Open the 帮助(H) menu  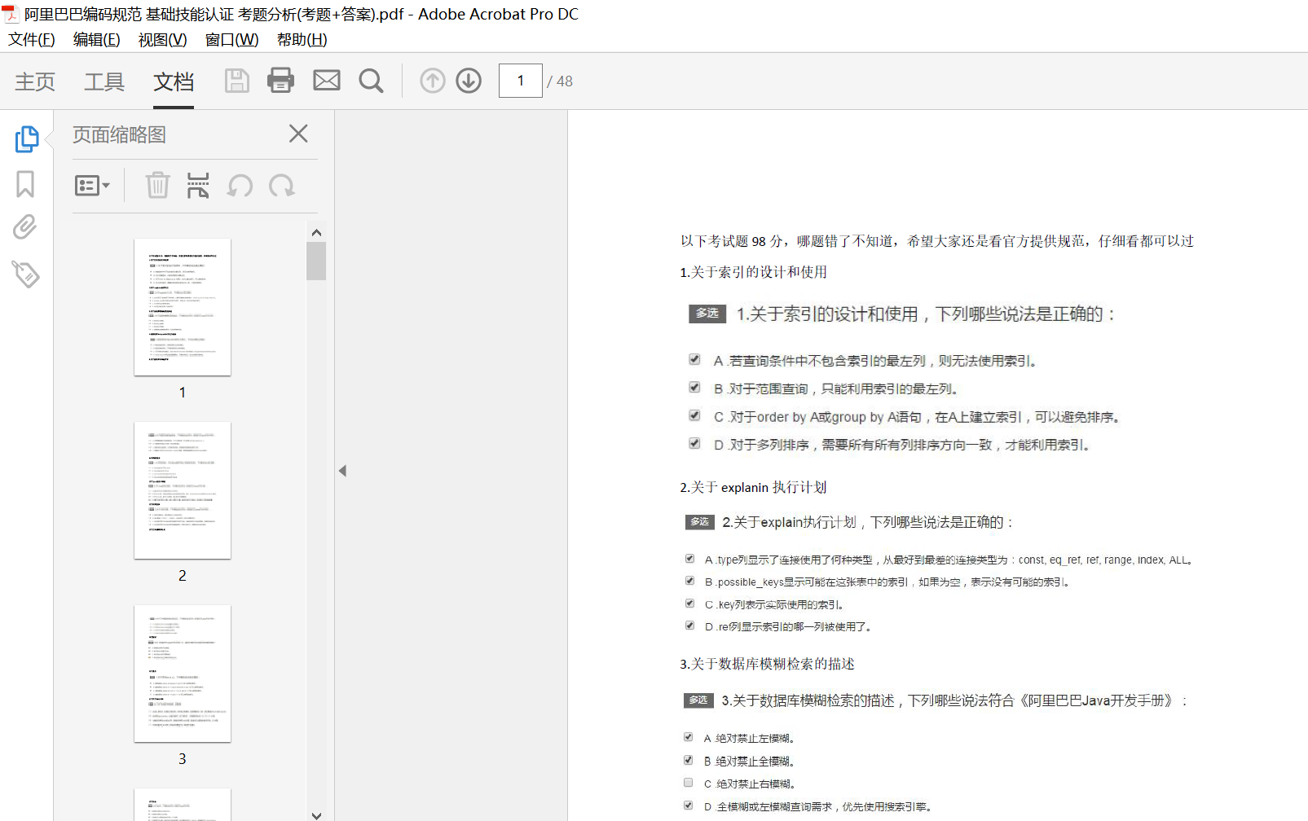pos(302,39)
